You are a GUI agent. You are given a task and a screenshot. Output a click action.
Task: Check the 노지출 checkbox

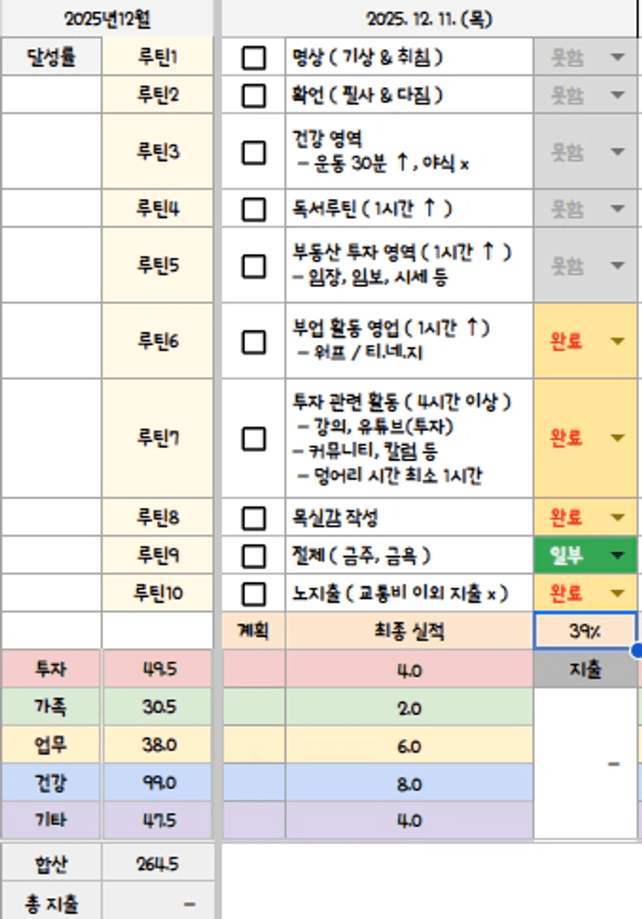[254, 594]
